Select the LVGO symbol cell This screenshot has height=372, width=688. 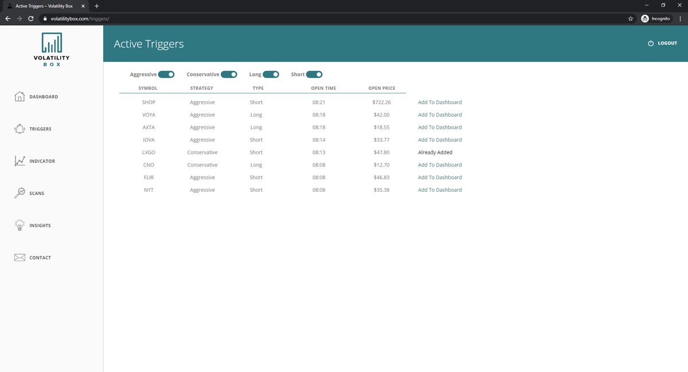tap(148, 153)
